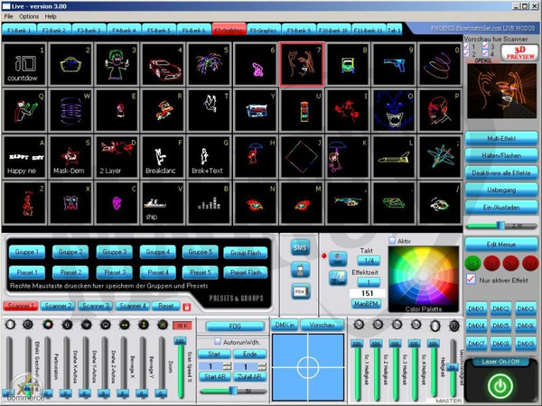
Task: Click the Multi-Effekt button
Action: (500, 139)
